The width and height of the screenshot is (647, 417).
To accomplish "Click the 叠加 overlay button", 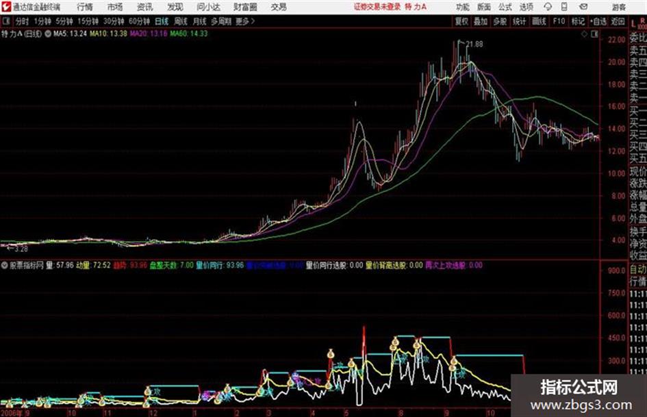I will click(481, 21).
